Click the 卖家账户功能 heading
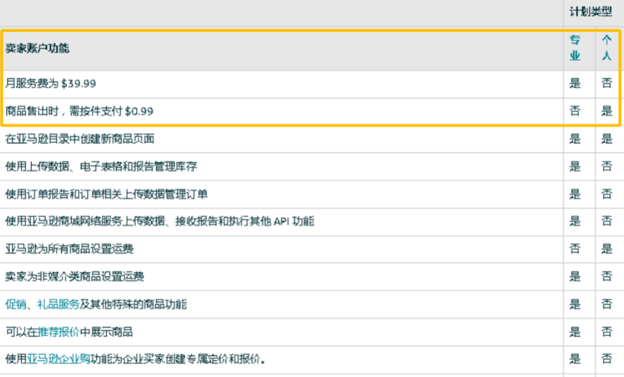The height and width of the screenshot is (377, 624). tap(38, 48)
